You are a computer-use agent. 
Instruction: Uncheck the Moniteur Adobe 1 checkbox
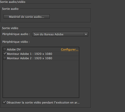(5, 54)
